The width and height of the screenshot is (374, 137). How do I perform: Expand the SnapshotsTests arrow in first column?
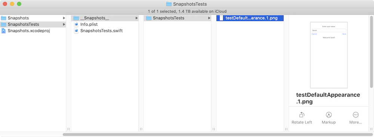[64, 25]
